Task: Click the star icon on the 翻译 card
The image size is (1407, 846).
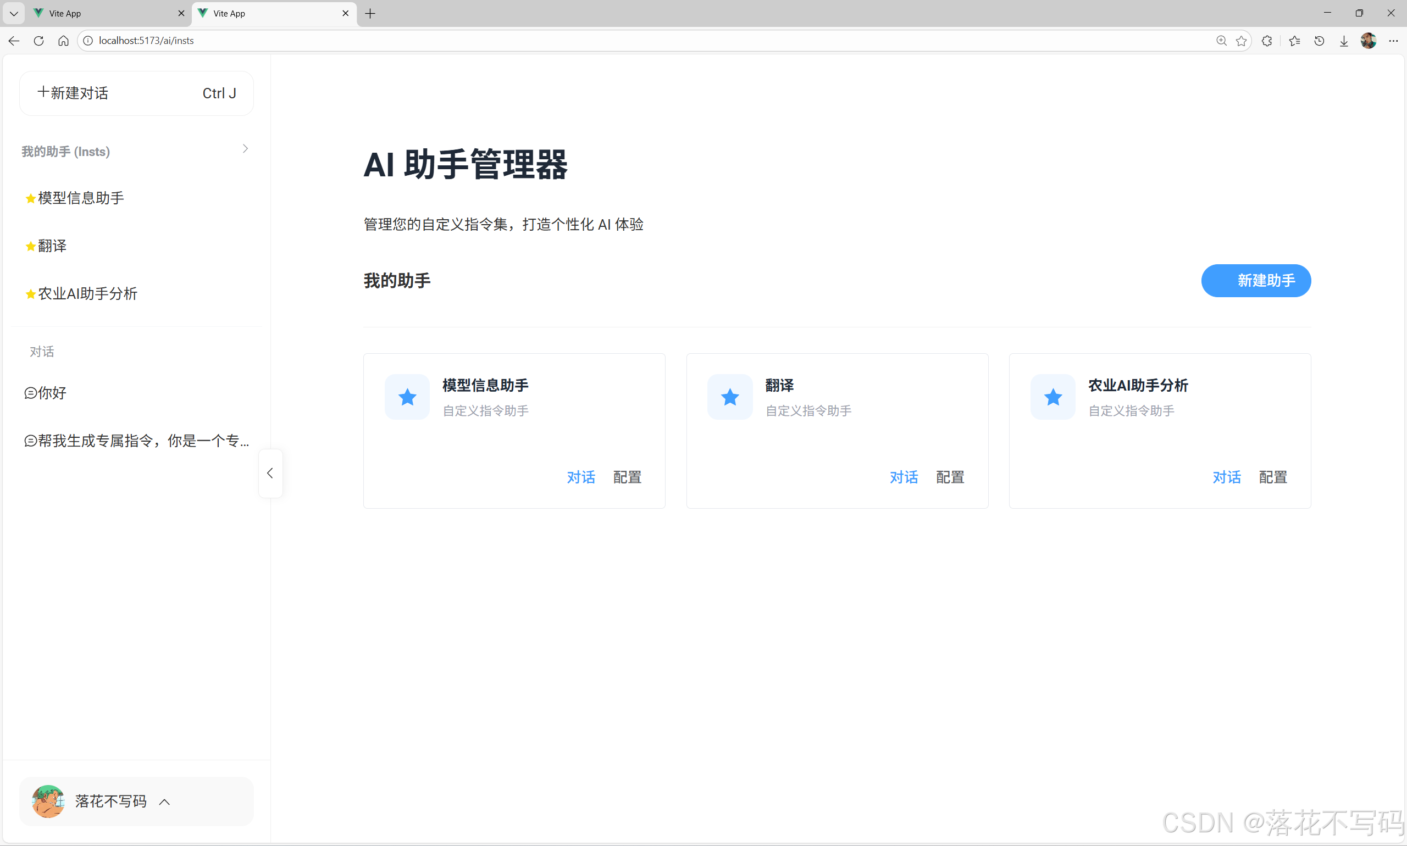Action: (729, 397)
